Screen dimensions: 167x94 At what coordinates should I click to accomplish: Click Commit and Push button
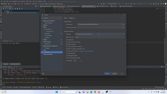coord(15,64)
